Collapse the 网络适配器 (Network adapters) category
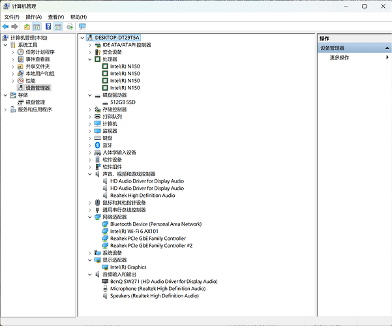The image size is (392, 326). [90, 217]
